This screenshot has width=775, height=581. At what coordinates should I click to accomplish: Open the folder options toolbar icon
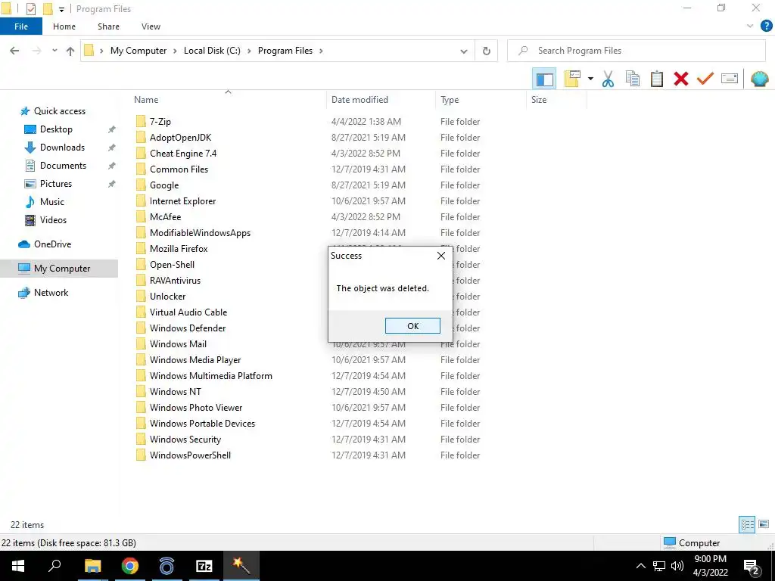pyautogui.click(x=572, y=79)
